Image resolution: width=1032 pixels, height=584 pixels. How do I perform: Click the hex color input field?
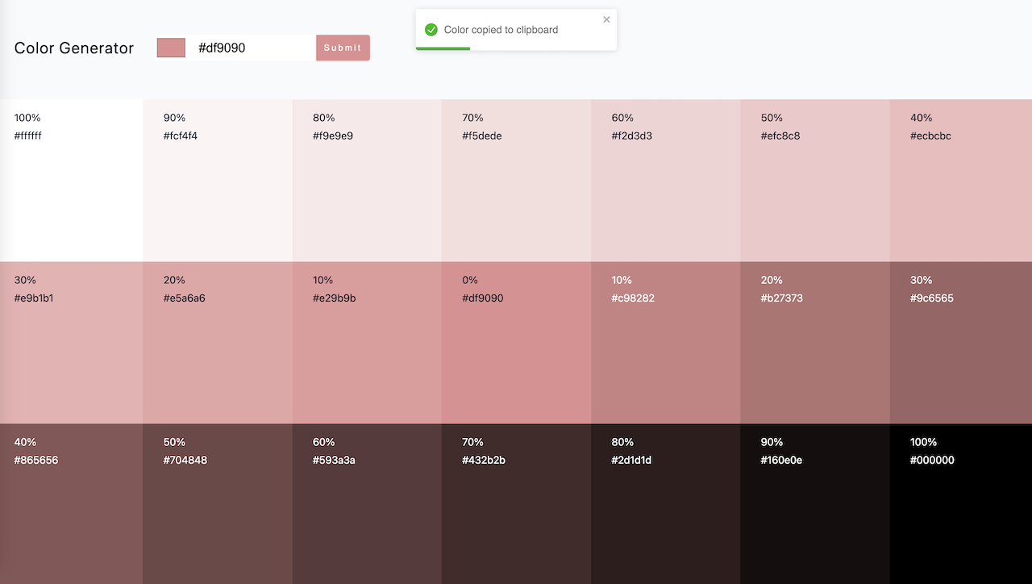click(x=252, y=48)
